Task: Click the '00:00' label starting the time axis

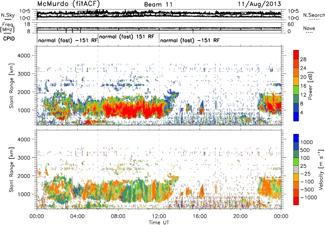Action: [37, 216]
